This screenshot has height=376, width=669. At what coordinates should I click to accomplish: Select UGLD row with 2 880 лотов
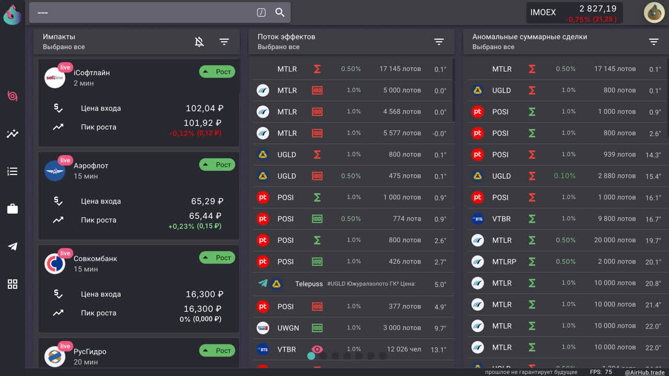click(567, 176)
